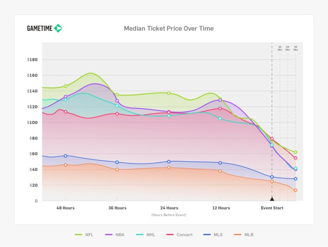328x247 pixels.
Task: Click the teal NHL legend color swatch
Action: (x=139, y=235)
